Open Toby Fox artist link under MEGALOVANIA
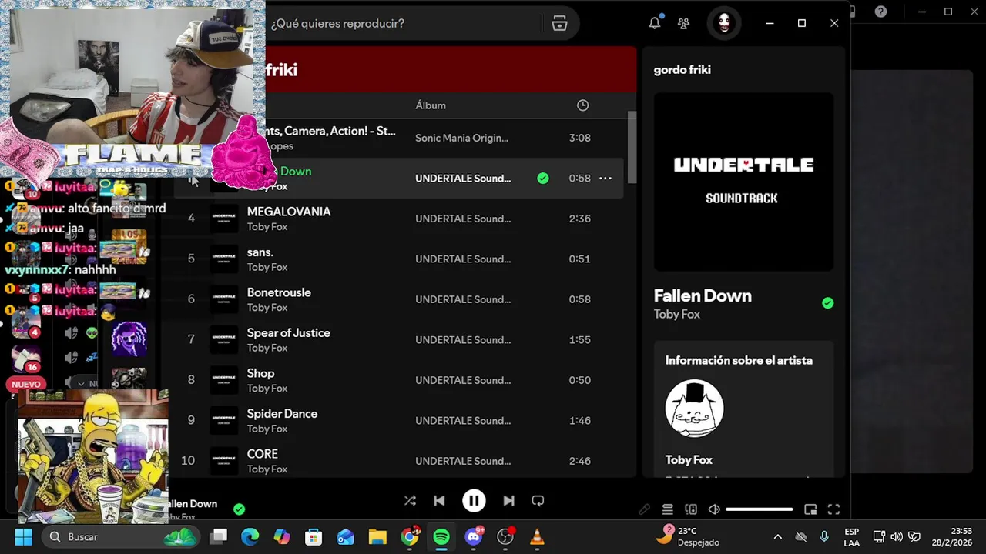 point(267,227)
